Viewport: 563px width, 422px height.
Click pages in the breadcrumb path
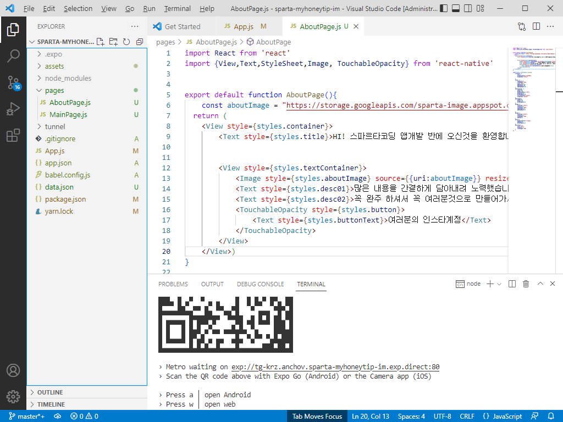[165, 42]
